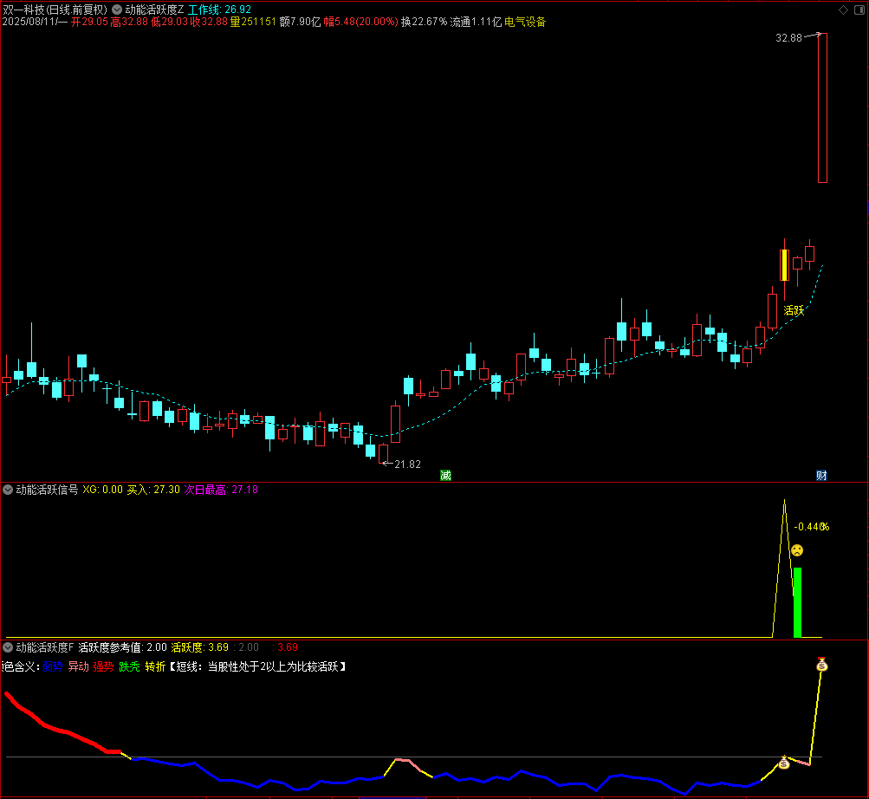Click the green 减 marker on chart

click(445, 475)
